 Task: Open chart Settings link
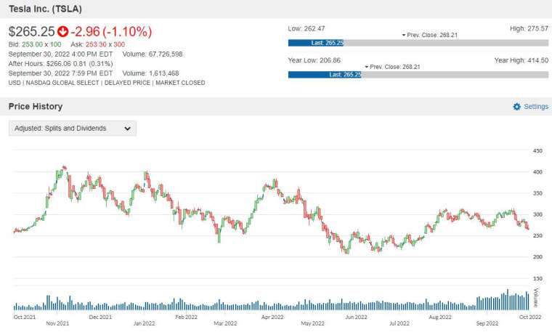[x=530, y=106]
